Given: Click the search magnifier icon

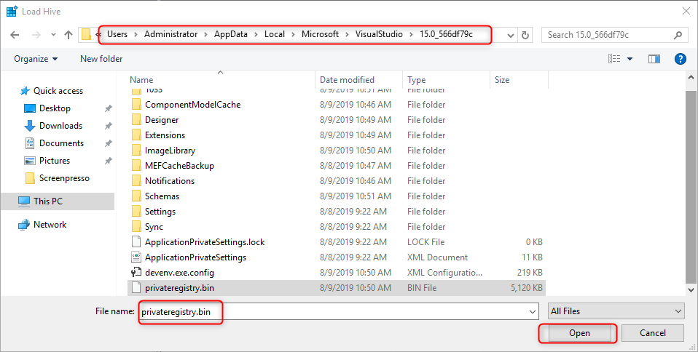Looking at the screenshot, I should (x=678, y=35).
